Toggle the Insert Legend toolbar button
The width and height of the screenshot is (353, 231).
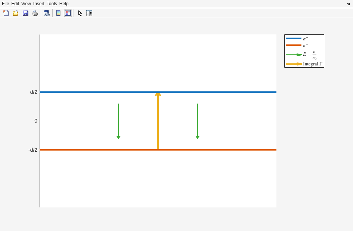[x=68, y=13]
